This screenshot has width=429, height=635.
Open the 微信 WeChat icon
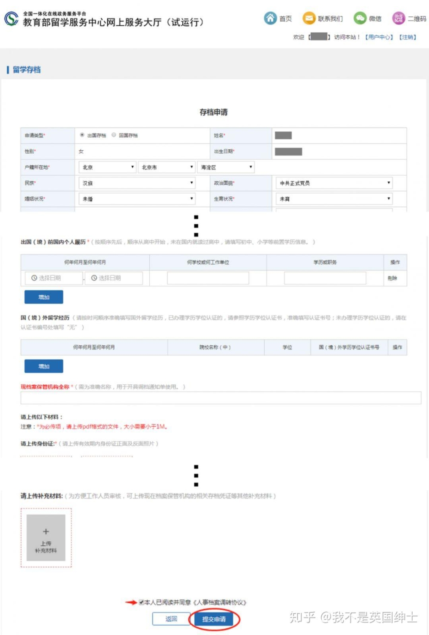click(x=360, y=18)
